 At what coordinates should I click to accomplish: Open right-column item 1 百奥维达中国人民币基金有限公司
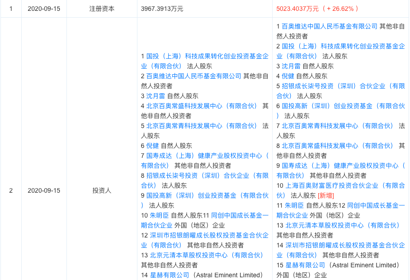click(330, 26)
